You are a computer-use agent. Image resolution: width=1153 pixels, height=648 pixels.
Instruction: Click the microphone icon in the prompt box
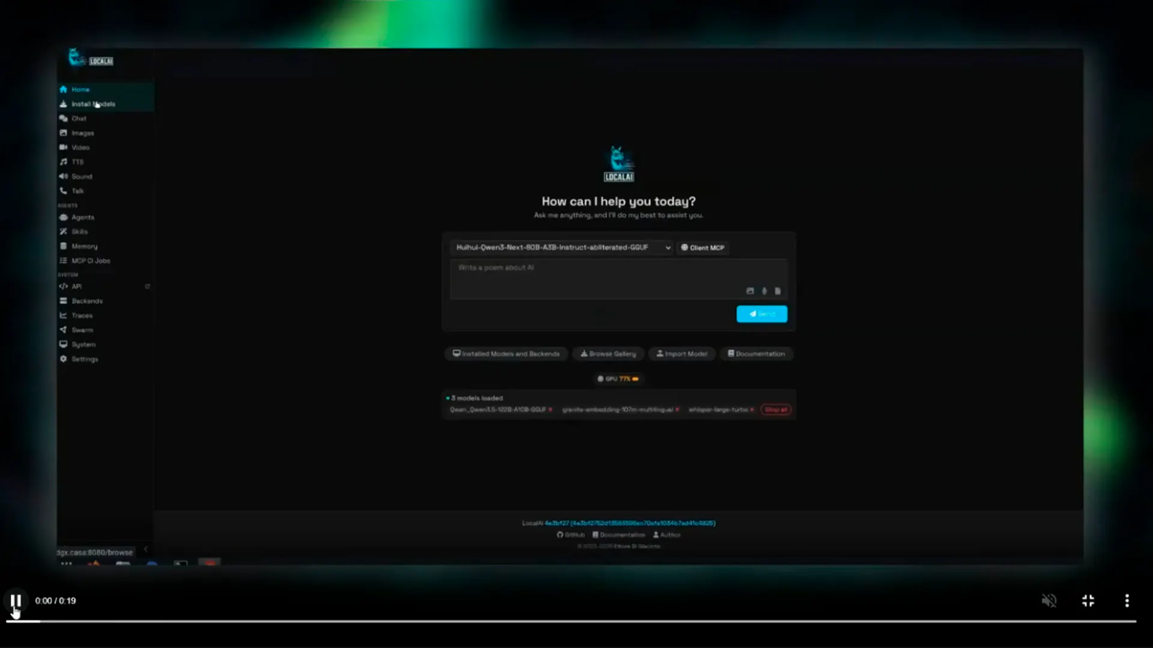point(764,291)
